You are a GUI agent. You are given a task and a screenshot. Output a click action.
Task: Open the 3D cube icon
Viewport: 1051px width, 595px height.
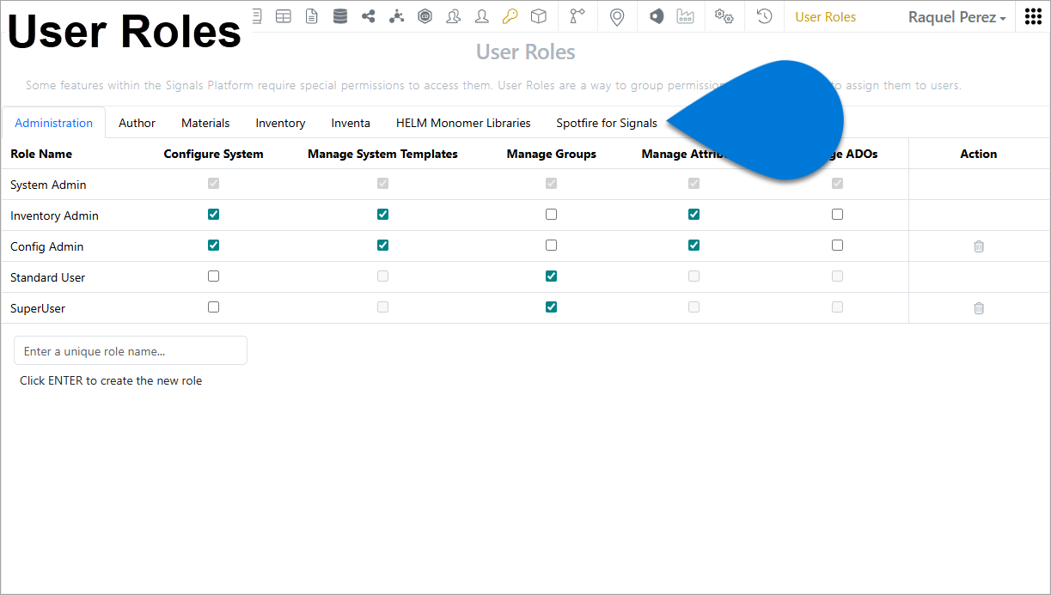pyautogui.click(x=539, y=16)
